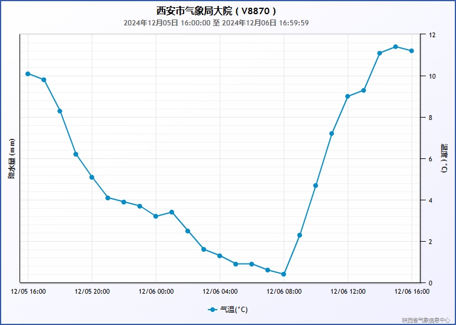Click the 6 tick on the temperature axis
Viewport: 456px width, 325px height.
pyautogui.click(x=431, y=159)
